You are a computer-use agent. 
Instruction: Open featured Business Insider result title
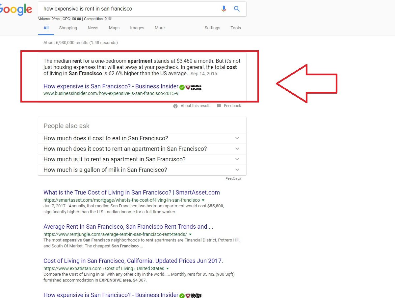point(111,86)
